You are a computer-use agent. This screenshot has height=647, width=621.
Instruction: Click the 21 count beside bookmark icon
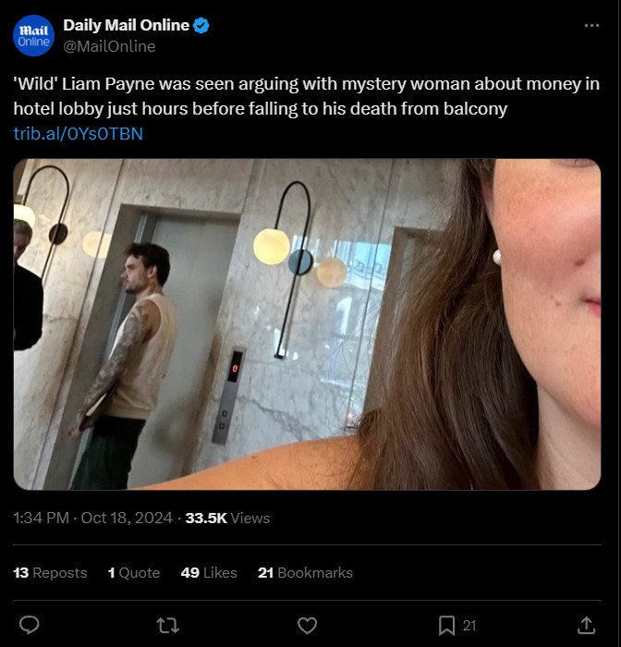(x=469, y=626)
